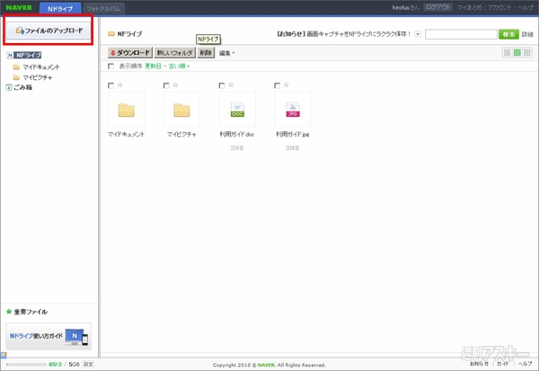Expand the 編集 edit dropdown

(226, 53)
